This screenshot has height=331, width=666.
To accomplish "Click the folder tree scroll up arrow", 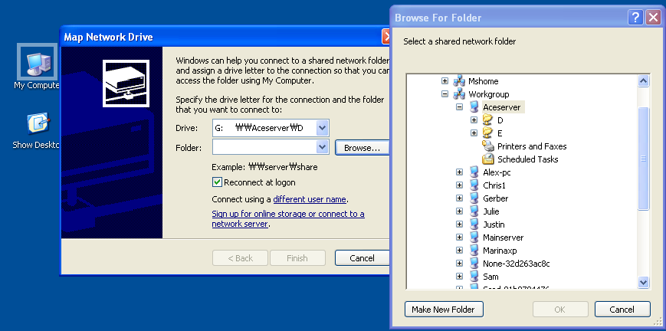I will [x=643, y=80].
